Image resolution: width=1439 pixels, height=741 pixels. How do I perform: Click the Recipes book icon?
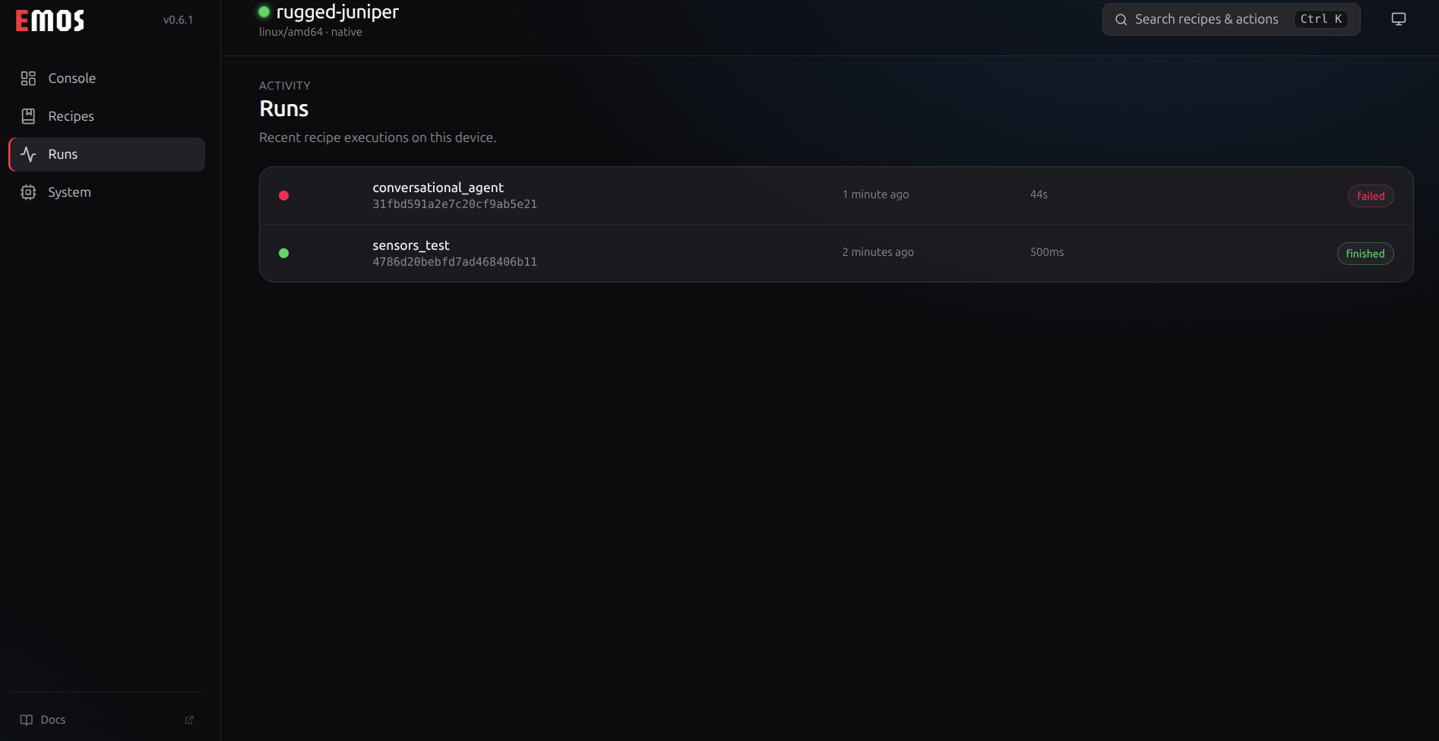(28, 116)
